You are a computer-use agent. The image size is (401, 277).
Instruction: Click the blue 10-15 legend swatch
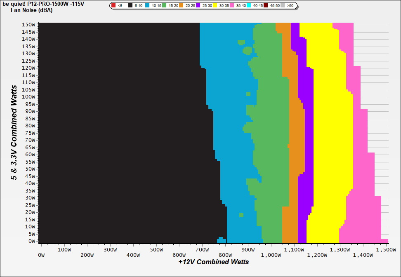[148, 6]
